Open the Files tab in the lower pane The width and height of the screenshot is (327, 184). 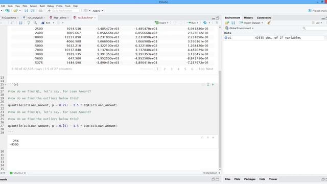[228, 179]
